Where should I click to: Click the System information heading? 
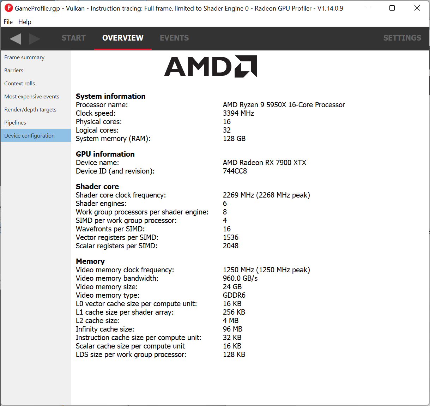tap(110, 96)
